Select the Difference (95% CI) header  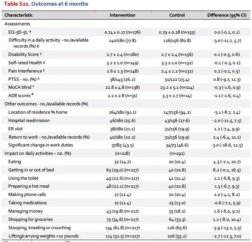coord(227,15)
